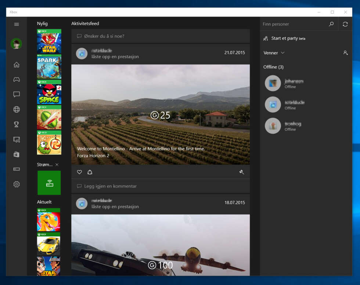The image size is (360, 285).
Task: Click the Finn personer search field
Action: pyautogui.click(x=294, y=24)
